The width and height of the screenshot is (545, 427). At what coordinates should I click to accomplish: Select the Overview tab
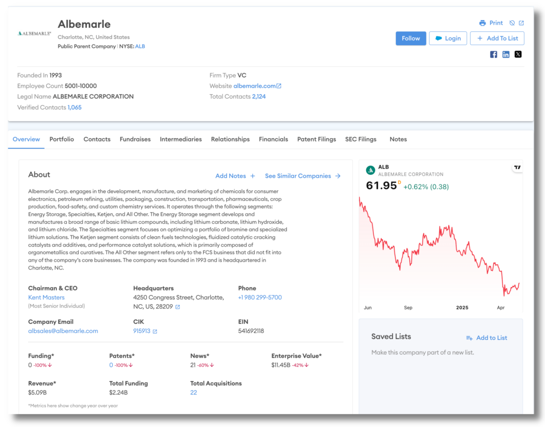pyautogui.click(x=27, y=139)
